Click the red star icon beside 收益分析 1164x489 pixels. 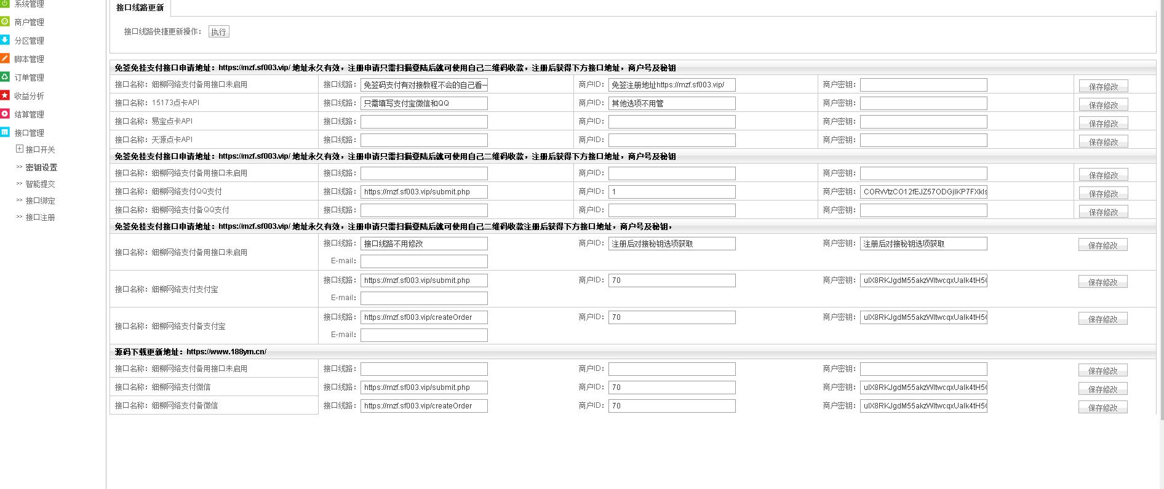pos(4,95)
